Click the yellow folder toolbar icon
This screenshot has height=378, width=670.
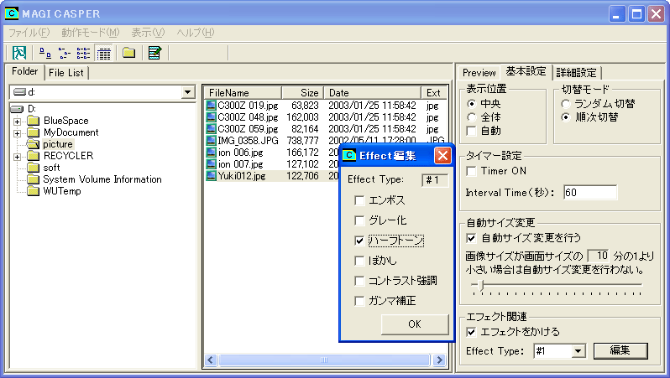128,53
